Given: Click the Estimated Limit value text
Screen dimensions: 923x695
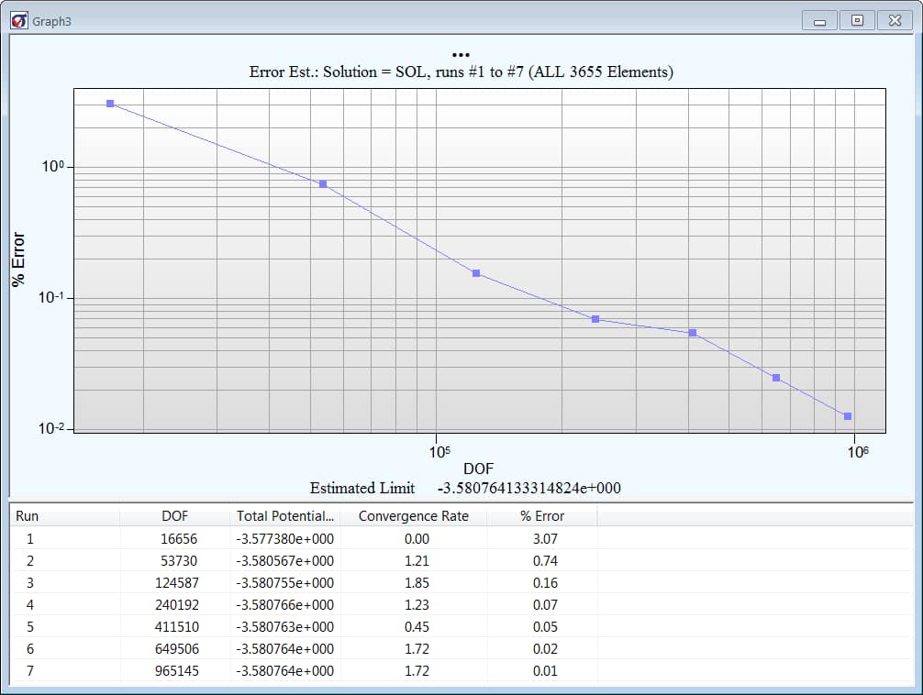Looking at the screenshot, I should coord(528,488).
